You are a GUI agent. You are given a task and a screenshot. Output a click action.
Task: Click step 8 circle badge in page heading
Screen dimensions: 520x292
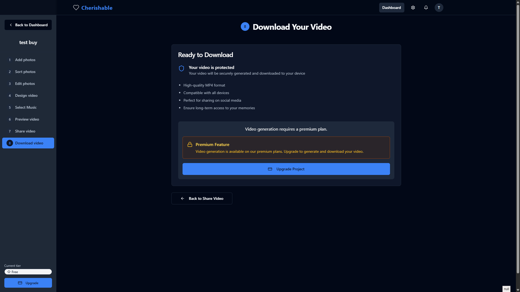click(245, 26)
